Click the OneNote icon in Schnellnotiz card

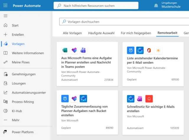140,99
